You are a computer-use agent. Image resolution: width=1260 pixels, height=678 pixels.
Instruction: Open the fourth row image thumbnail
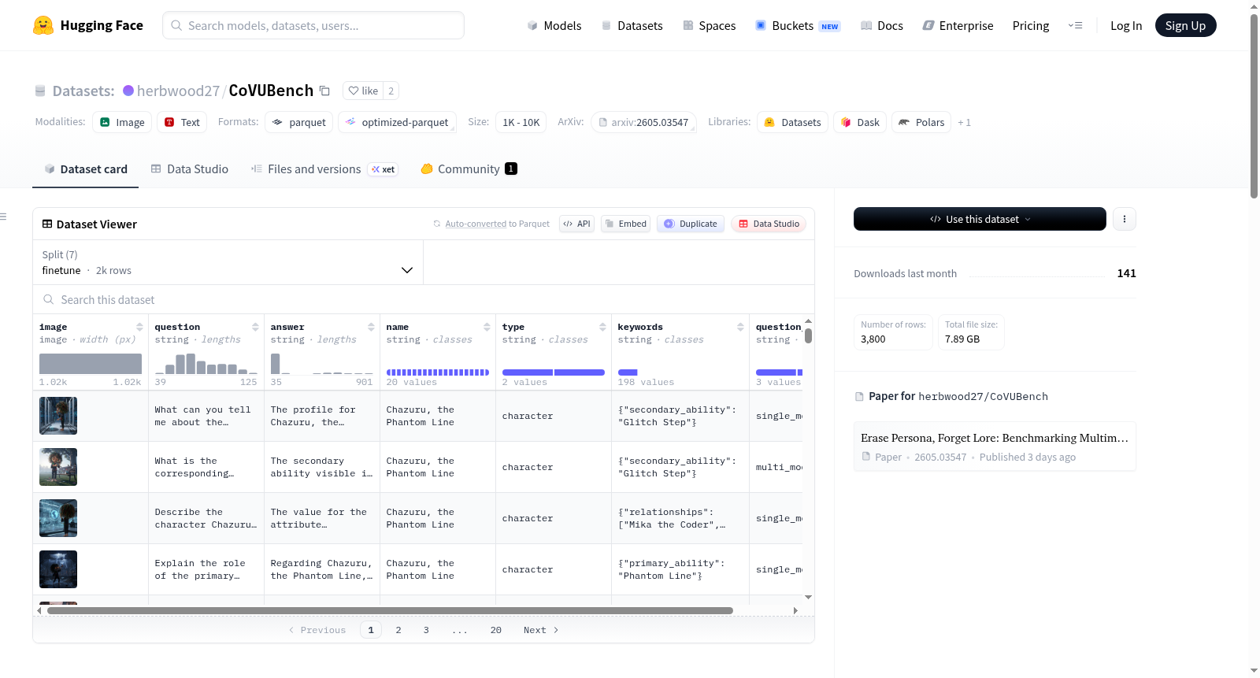pyautogui.click(x=58, y=569)
